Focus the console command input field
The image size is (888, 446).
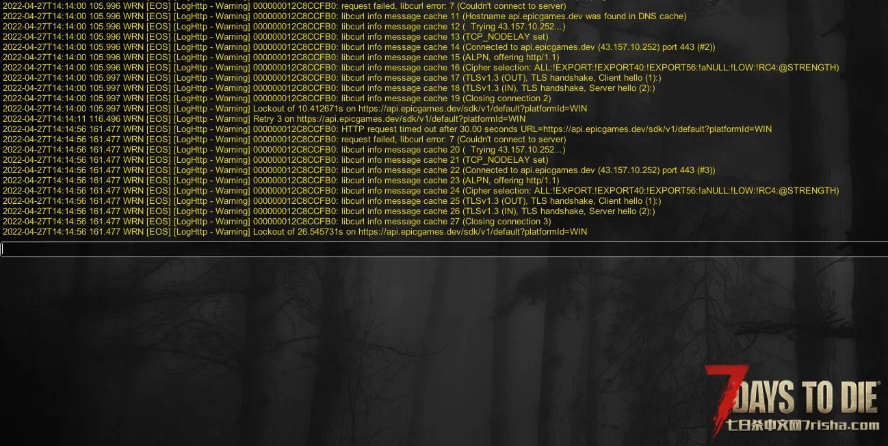coord(444,249)
